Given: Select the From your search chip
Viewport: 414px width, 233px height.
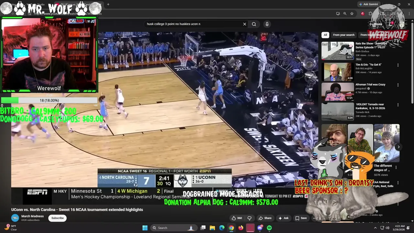Looking at the screenshot, I should pos(343,35).
